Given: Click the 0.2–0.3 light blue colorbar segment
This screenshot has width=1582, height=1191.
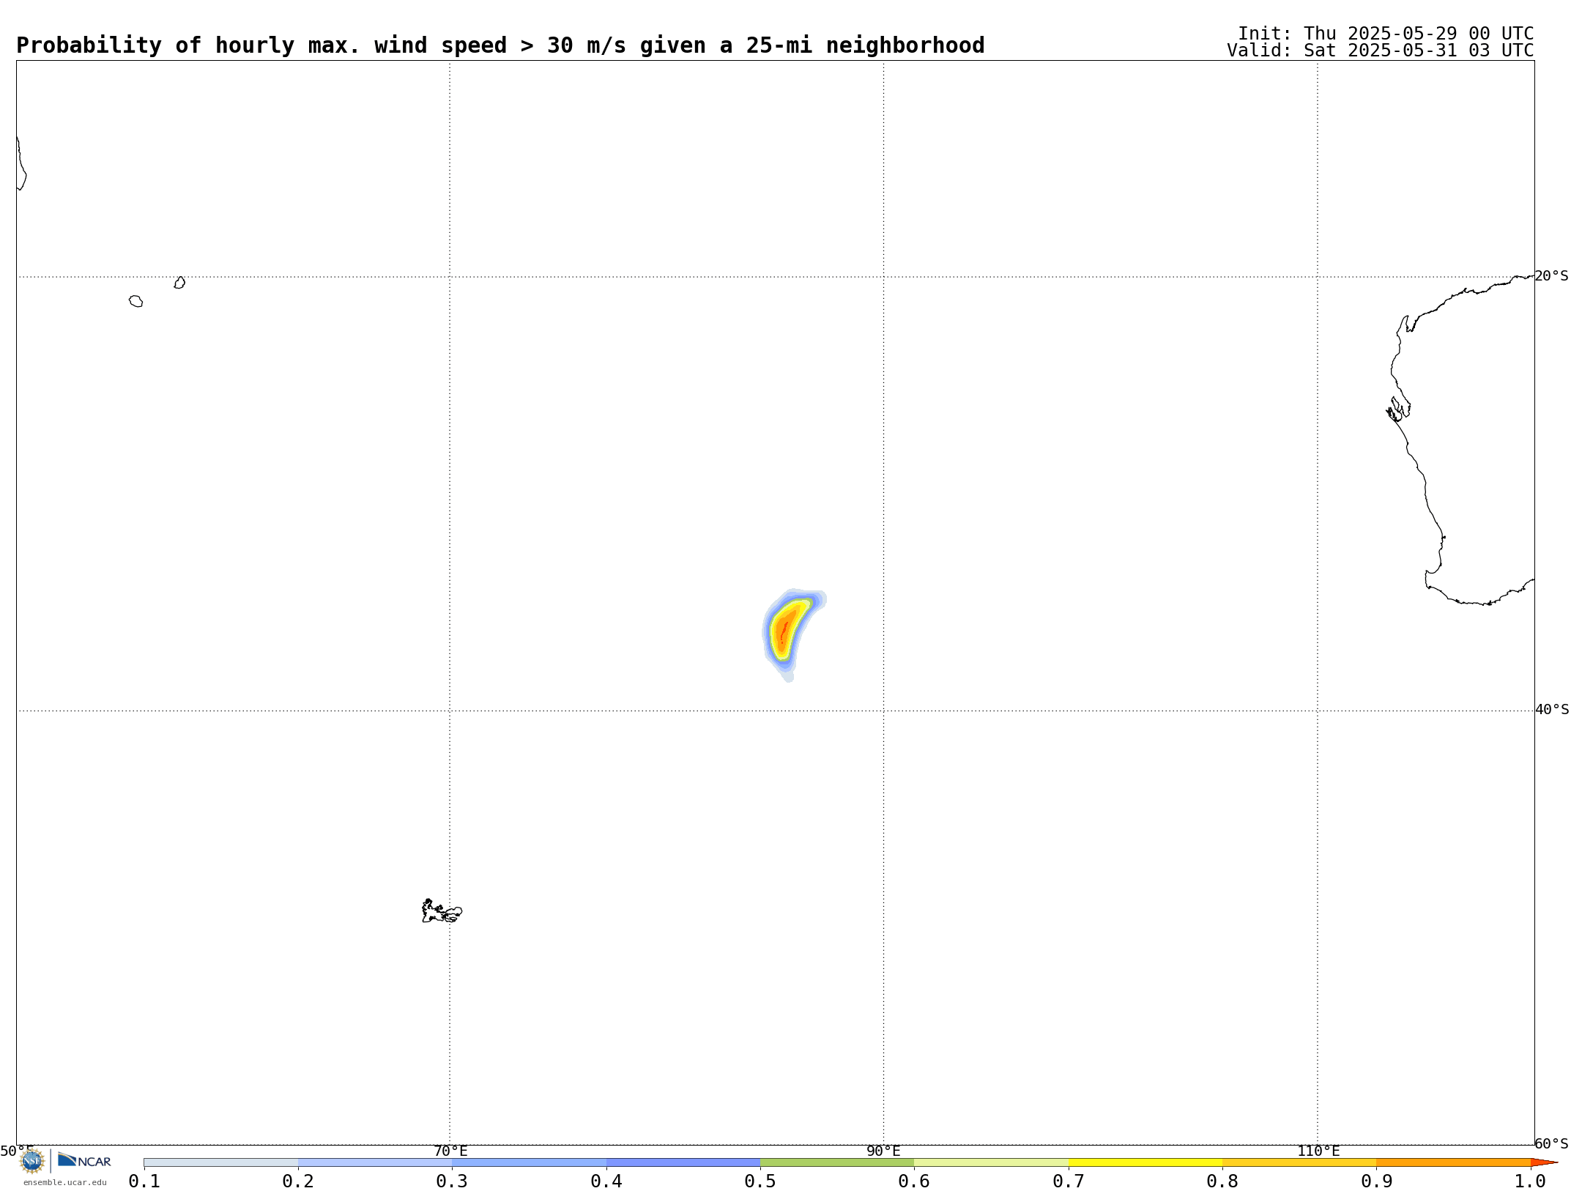Looking at the screenshot, I should 375,1162.
